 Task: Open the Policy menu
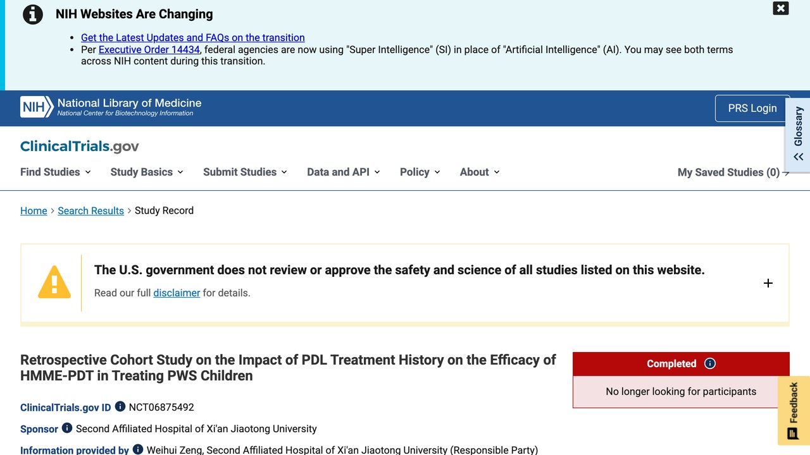420,172
